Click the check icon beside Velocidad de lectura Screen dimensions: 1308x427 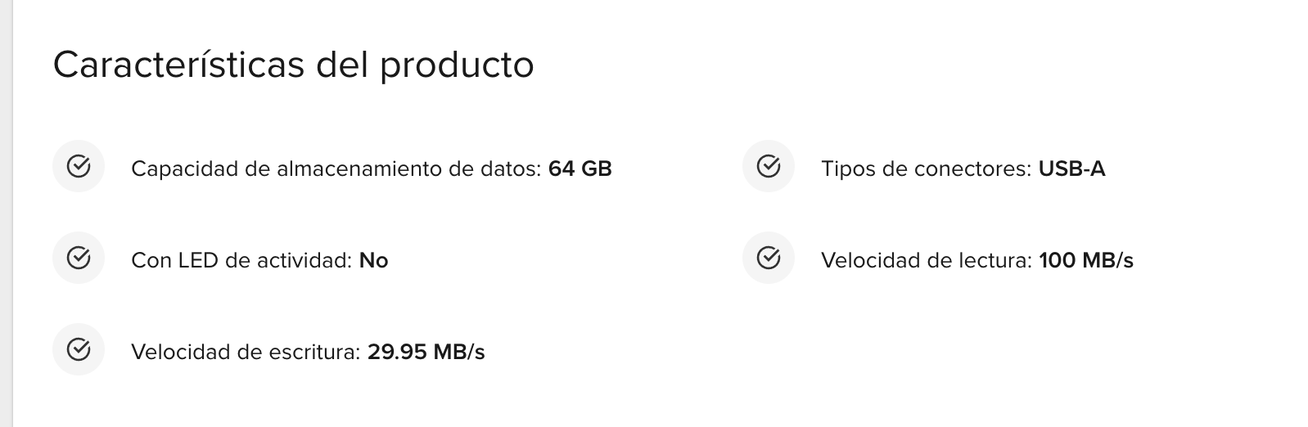point(768,258)
